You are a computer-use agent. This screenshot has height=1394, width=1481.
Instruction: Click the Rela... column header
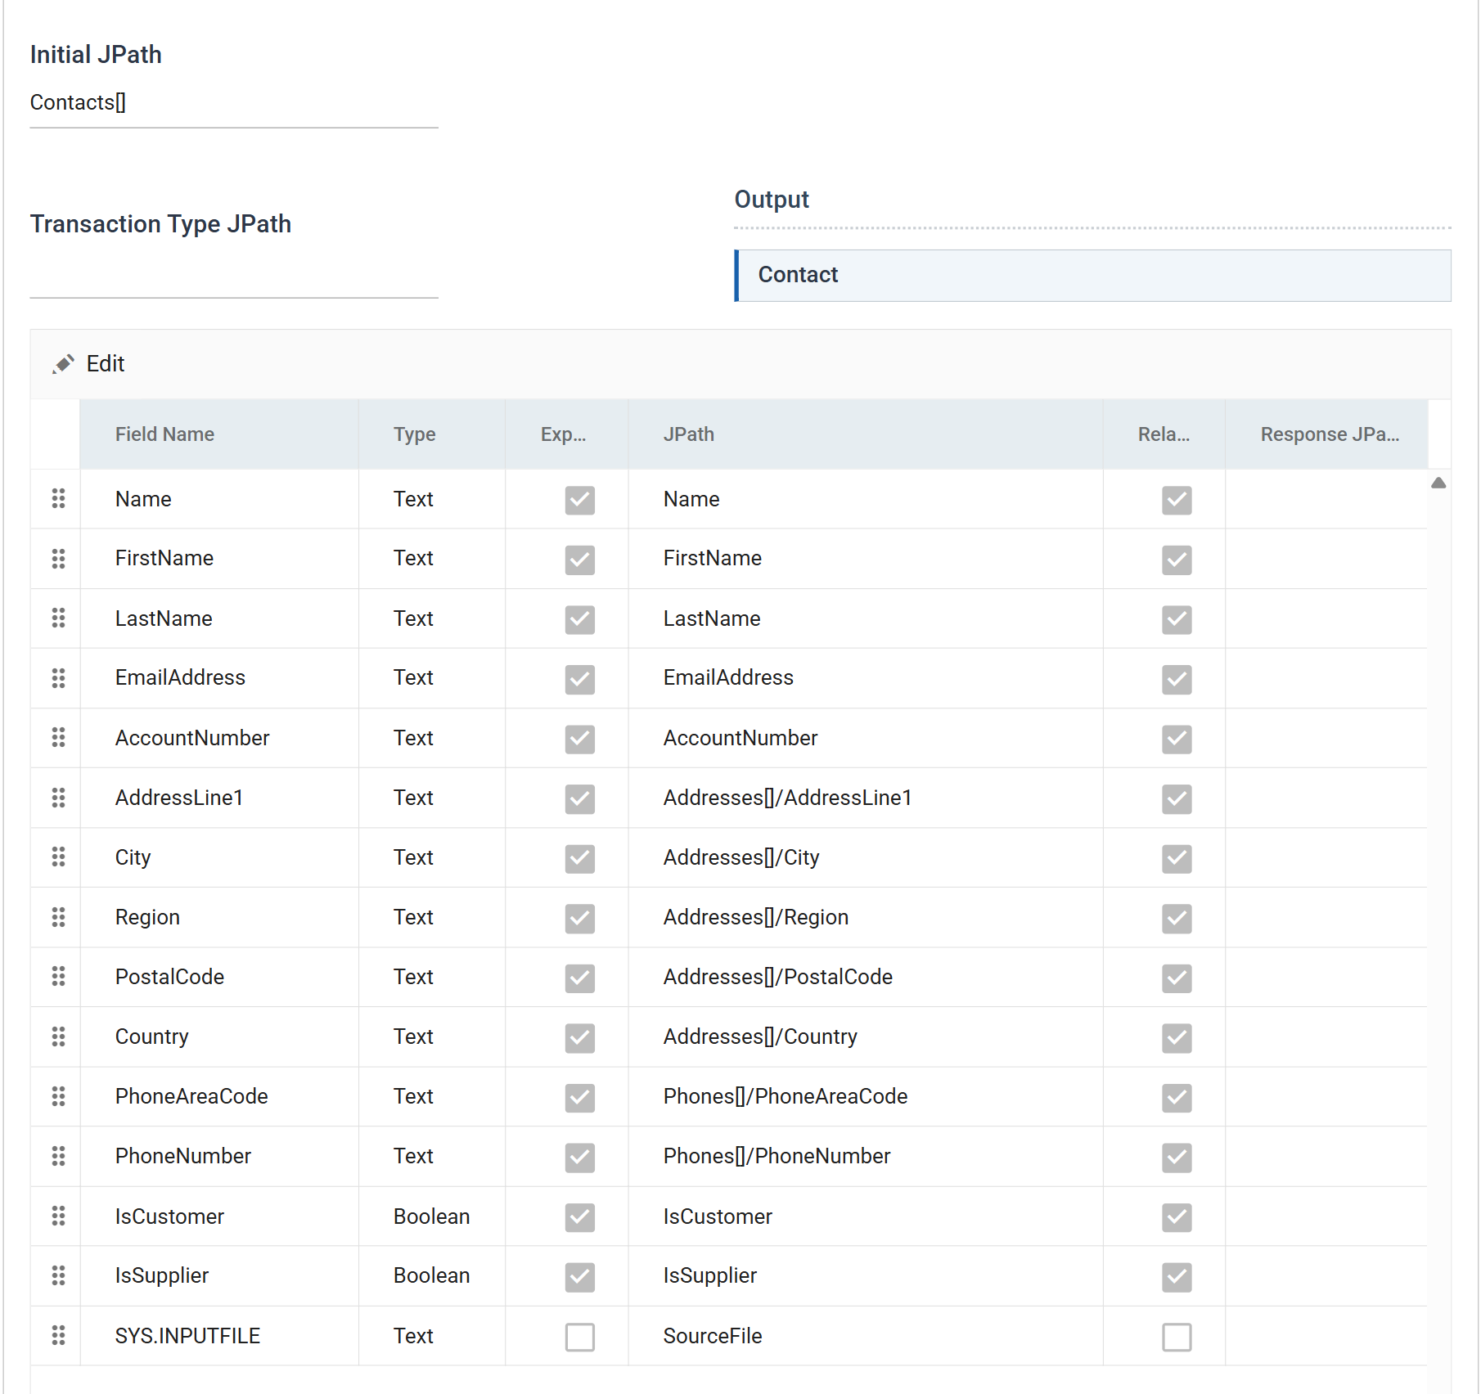pyautogui.click(x=1164, y=434)
